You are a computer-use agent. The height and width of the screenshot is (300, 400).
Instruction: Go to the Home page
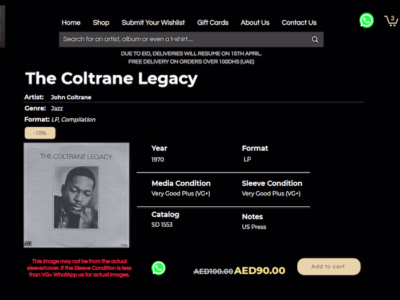(x=71, y=22)
